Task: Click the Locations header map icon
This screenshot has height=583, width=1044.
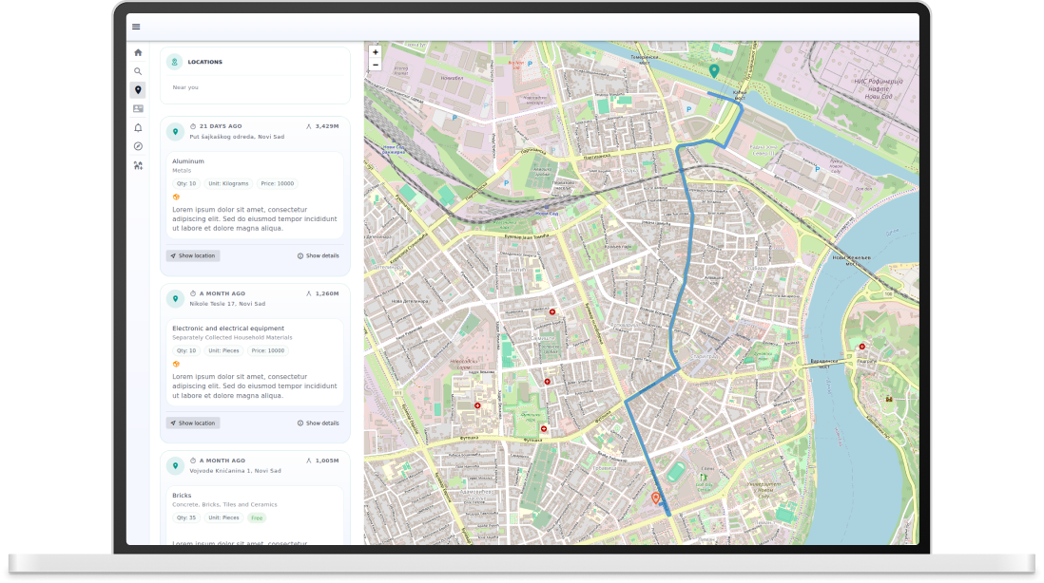Action: [174, 62]
